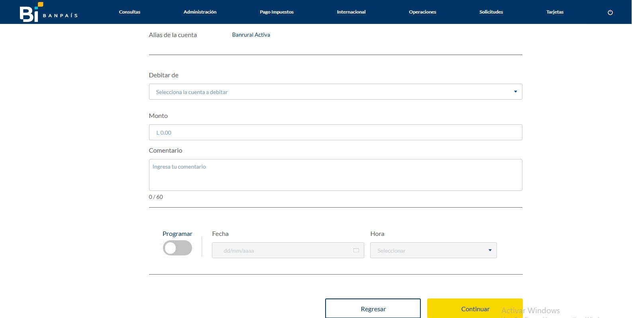Click the yellow Continuar button
Viewport: 632px width, 318px height.
475,308
